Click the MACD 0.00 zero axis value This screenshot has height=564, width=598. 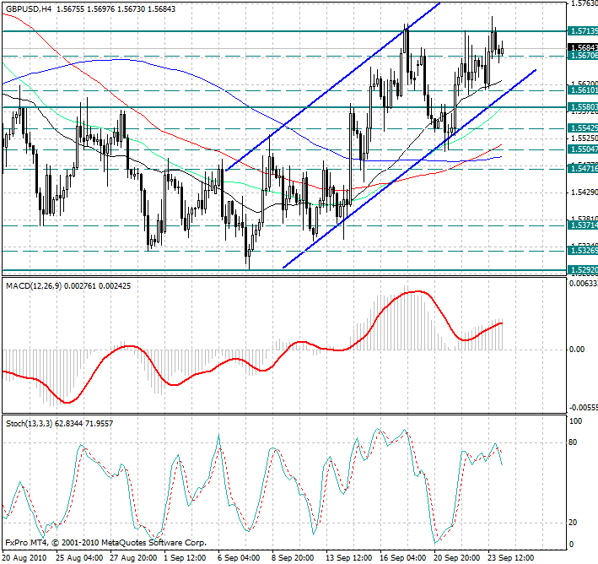pos(577,350)
